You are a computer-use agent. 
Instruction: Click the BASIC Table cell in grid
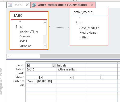[x=41, y=69]
